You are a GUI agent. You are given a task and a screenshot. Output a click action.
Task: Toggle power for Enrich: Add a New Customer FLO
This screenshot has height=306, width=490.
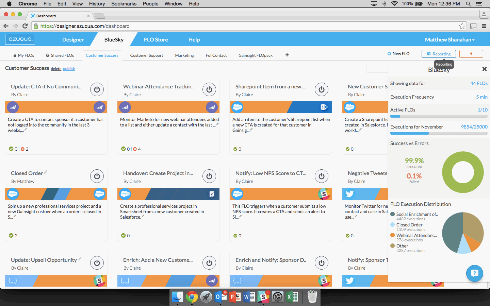pos(209,263)
